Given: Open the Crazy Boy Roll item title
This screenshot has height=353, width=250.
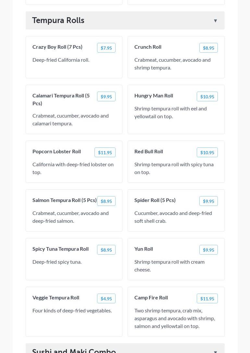Looking at the screenshot, I should [x=57, y=47].
